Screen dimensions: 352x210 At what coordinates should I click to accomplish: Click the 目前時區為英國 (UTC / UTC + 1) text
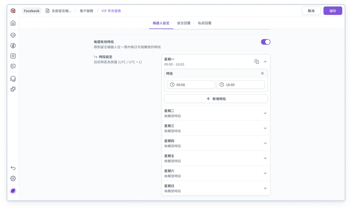[x=118, y=62]
